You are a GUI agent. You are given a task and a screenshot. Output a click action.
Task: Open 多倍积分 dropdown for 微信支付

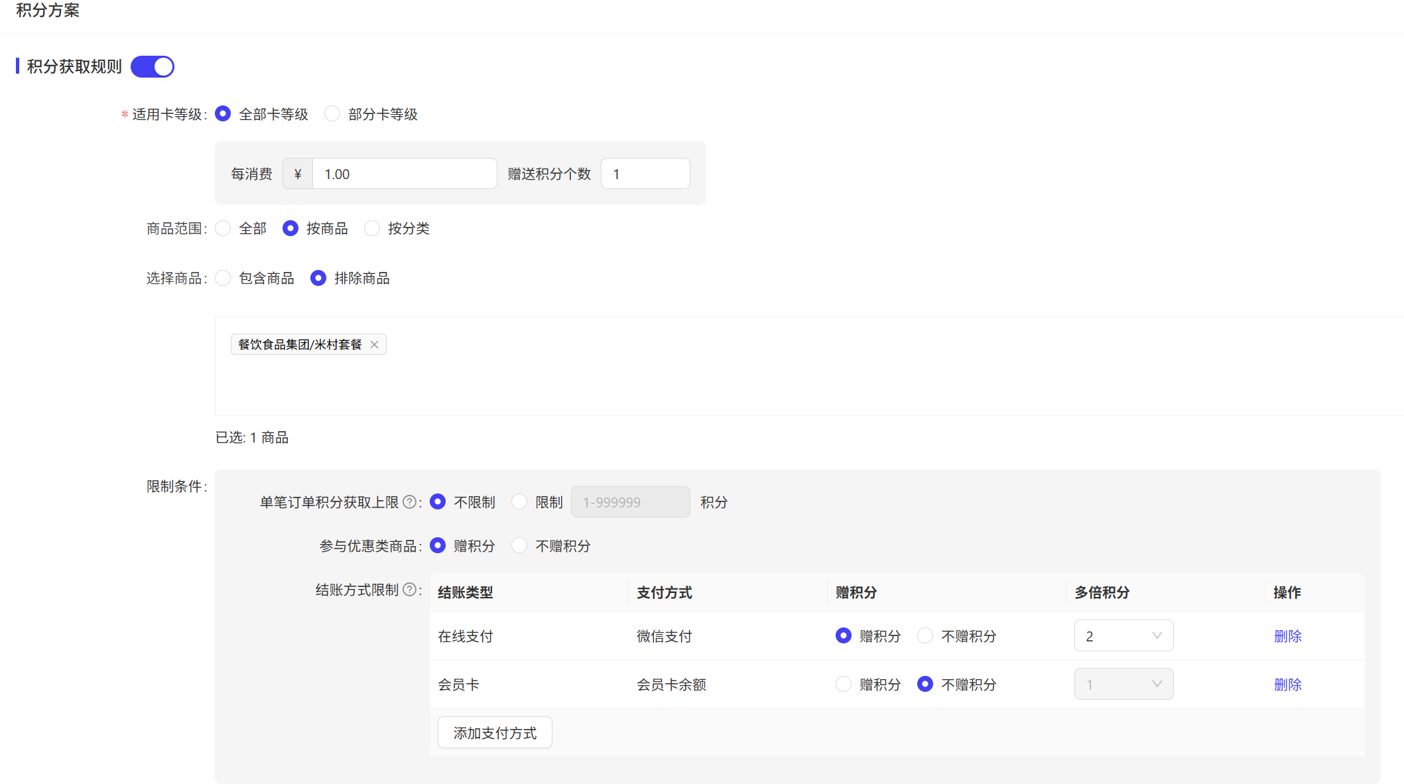click(1123, 636)
